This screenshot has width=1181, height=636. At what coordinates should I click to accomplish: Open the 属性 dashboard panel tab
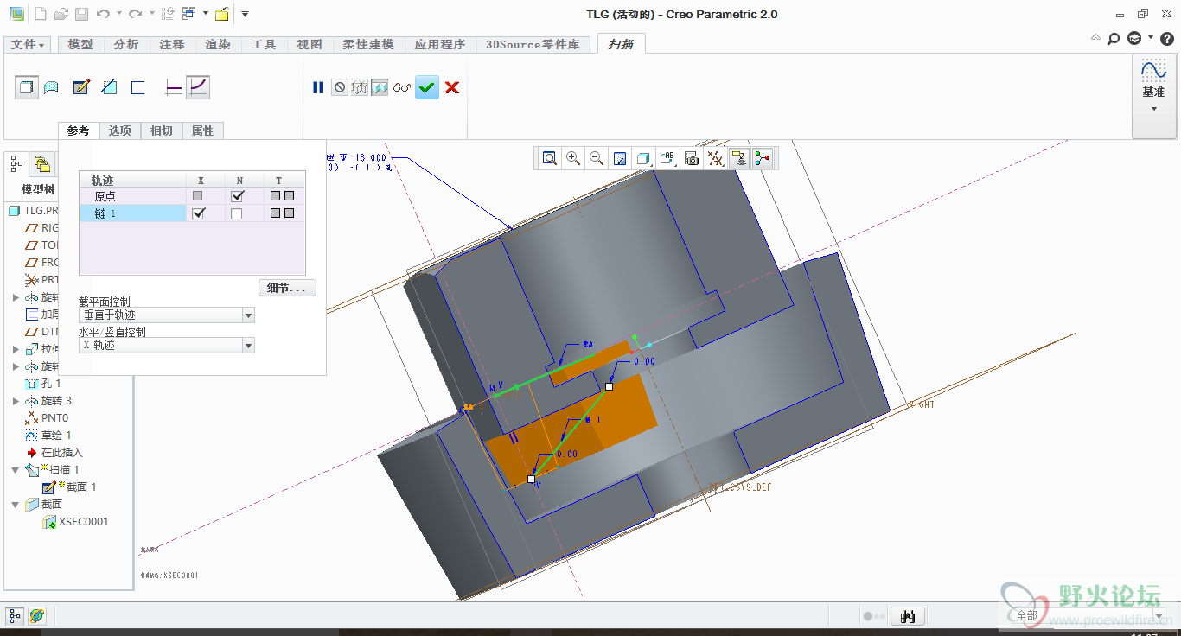(202, 130)
